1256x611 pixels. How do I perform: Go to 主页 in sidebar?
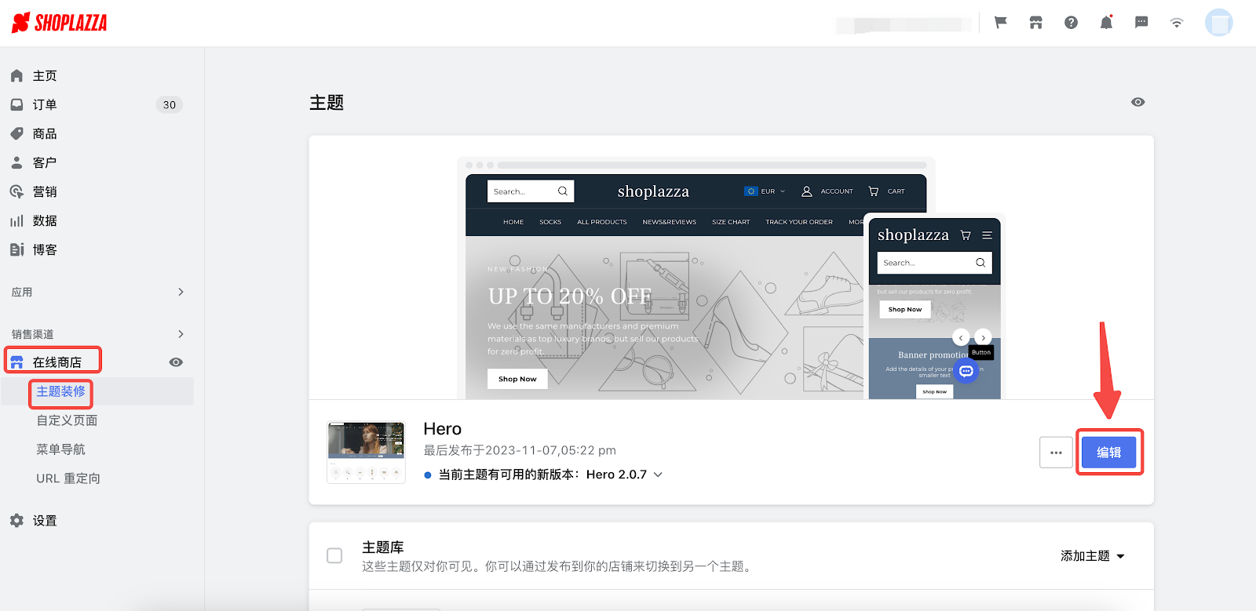pyautogui.click(x=45, y=75)
